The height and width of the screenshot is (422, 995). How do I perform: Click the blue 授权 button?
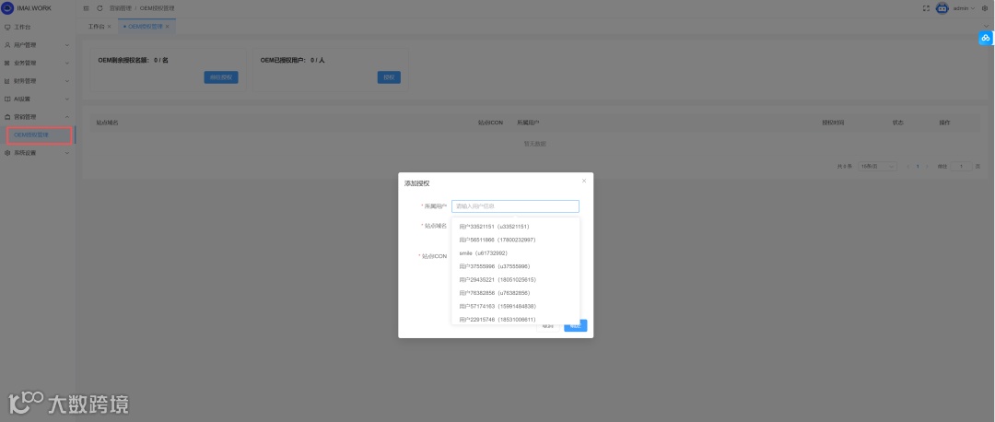coord(389,77)
